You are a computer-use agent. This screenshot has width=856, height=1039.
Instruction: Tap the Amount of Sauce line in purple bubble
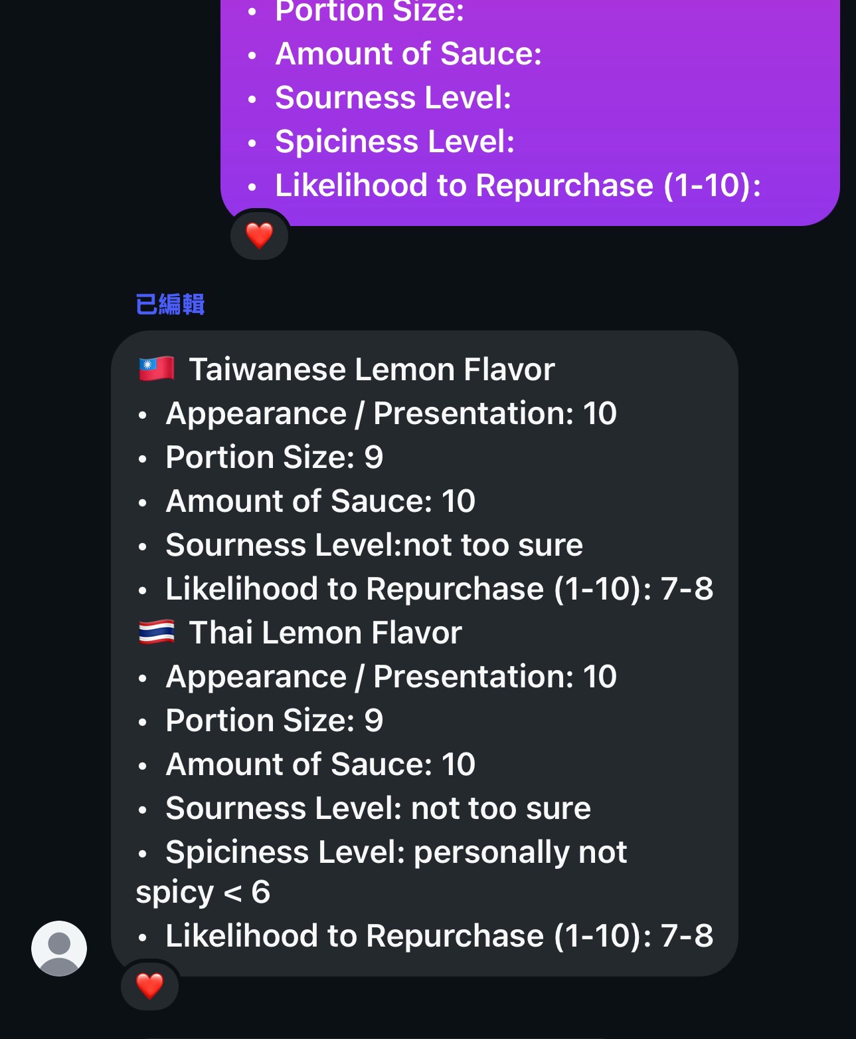tap(408, 54)
